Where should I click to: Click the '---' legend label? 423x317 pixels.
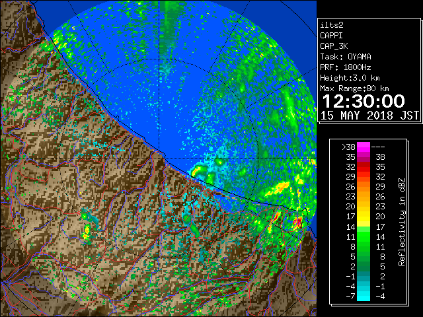(378, 147)
